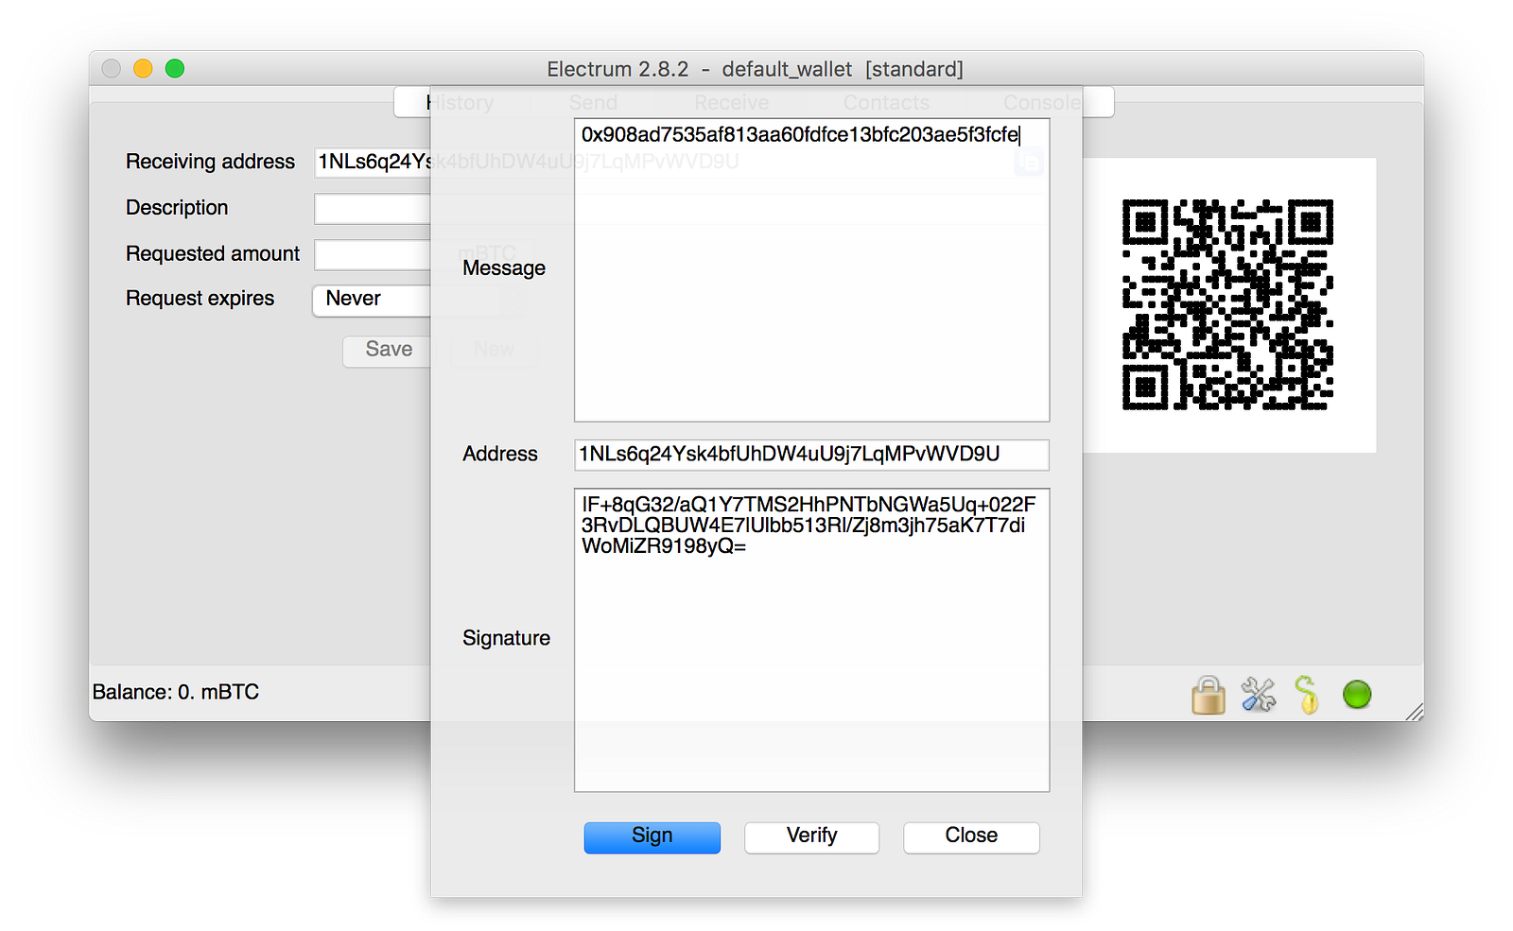The width and height of the screenshot is (1513, 931).
Task: Click the Sign button
Action: point(652,836)
